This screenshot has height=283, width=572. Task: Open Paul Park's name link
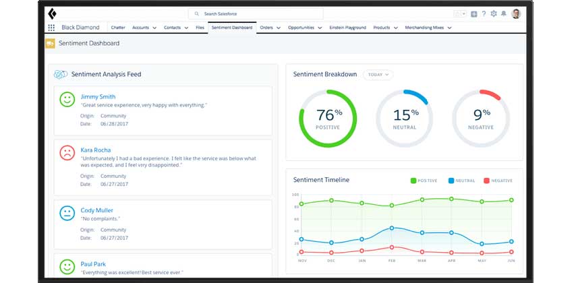click(93, 264)
